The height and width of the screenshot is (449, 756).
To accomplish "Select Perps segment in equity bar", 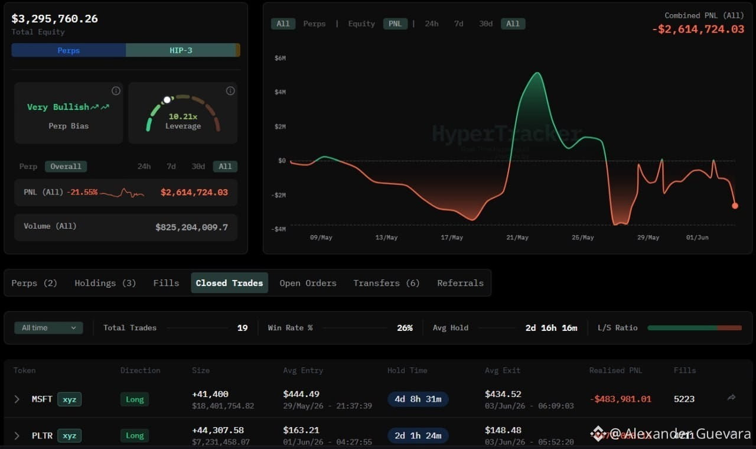I will pos(69,50).
